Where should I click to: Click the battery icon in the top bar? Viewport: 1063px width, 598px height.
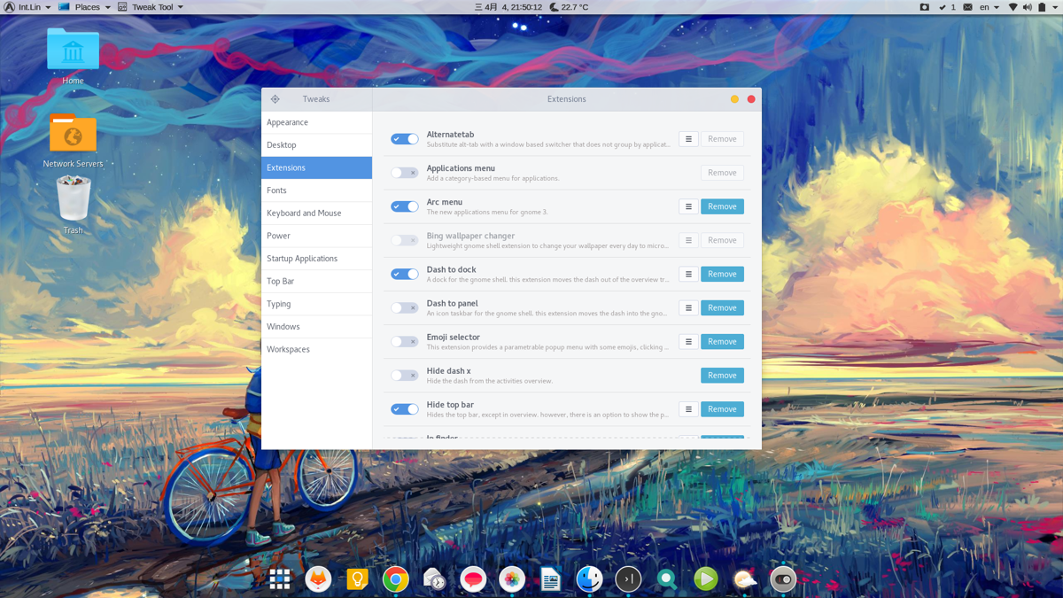(x=1043, y=7)
